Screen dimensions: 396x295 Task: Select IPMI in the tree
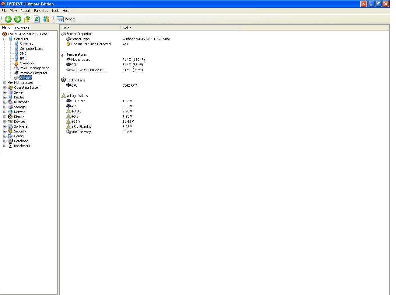pyautogui.click(x=23, y=58)
